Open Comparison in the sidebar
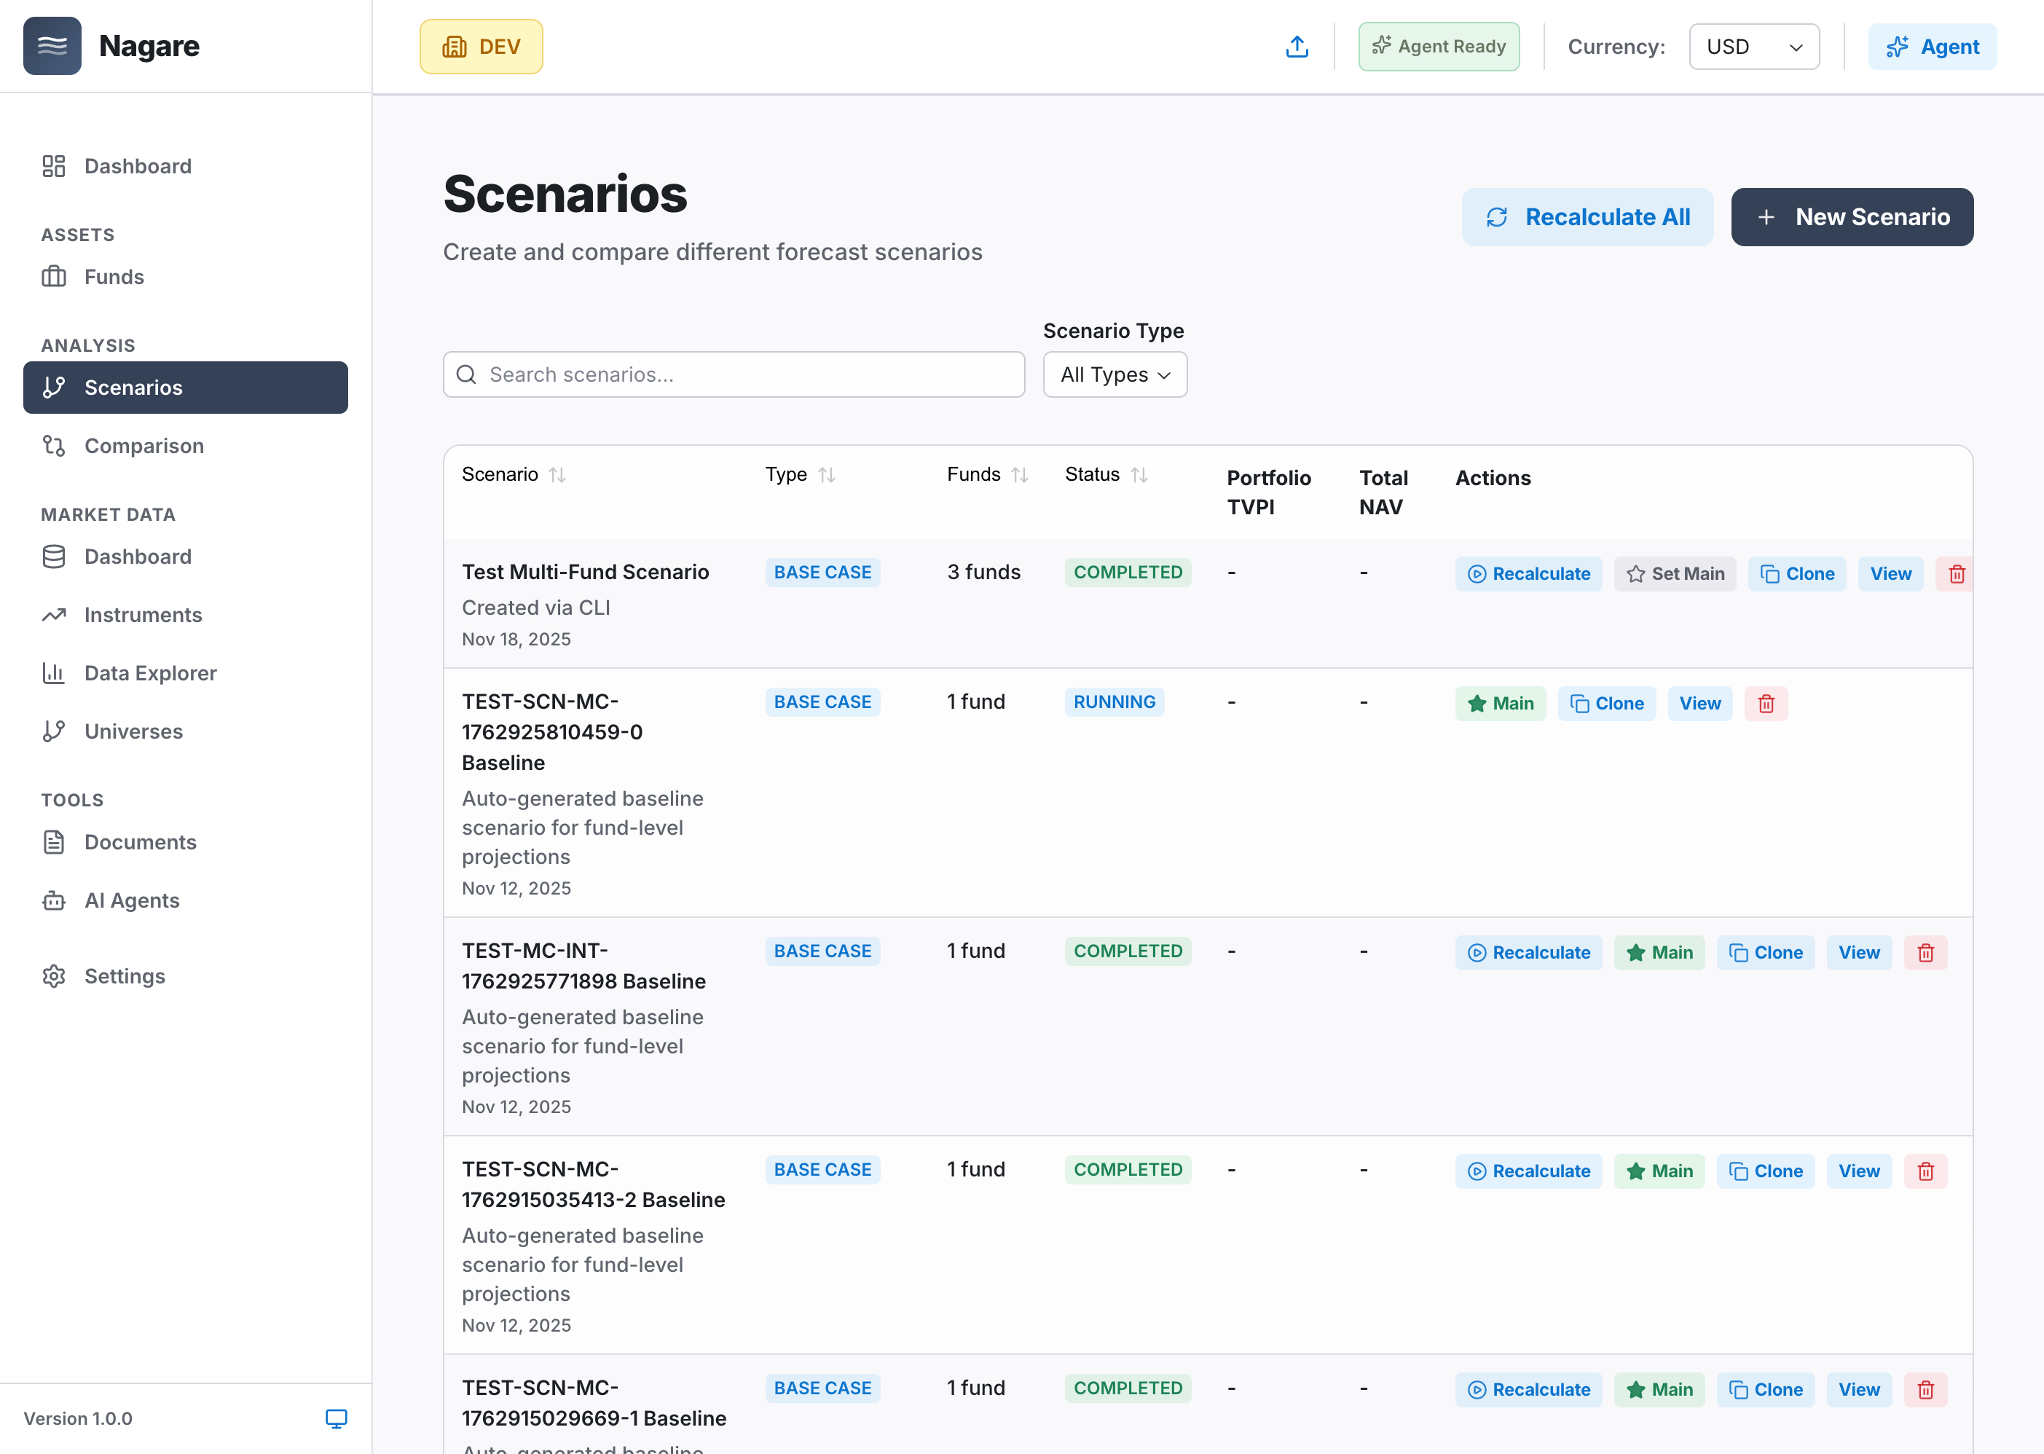Screen dimensions: 2044x1454 [x=144, y=446]
